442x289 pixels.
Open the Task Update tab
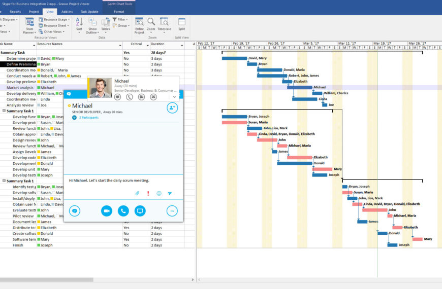pos(89,12)
